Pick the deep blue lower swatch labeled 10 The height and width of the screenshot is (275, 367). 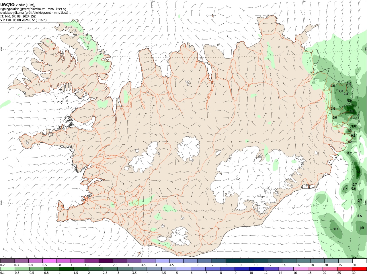point(256,269)
